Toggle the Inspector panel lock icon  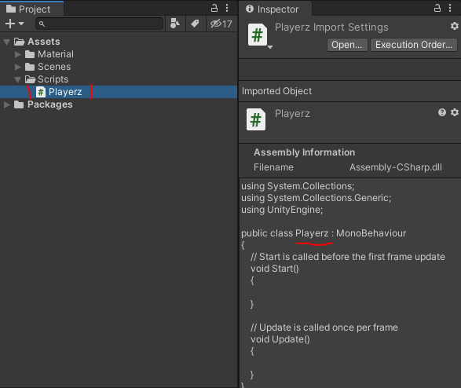[x=437, y=8]
